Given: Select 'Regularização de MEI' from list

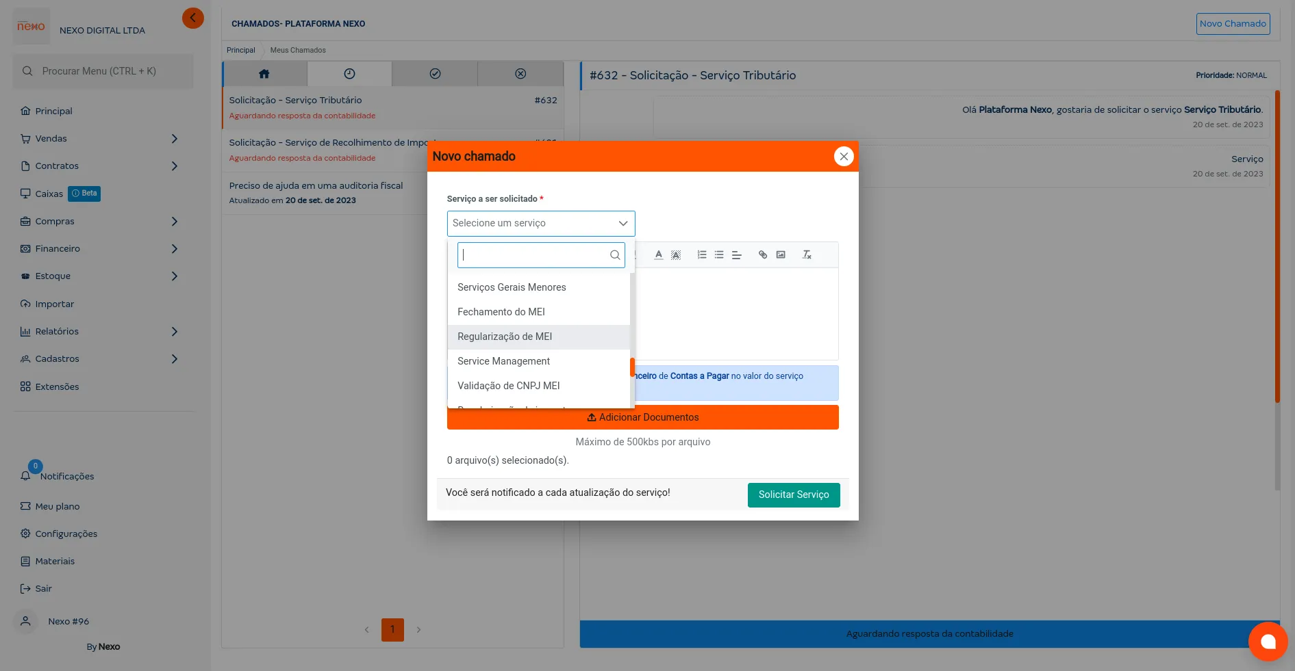Looking at the screenshot, I should 505,337.
